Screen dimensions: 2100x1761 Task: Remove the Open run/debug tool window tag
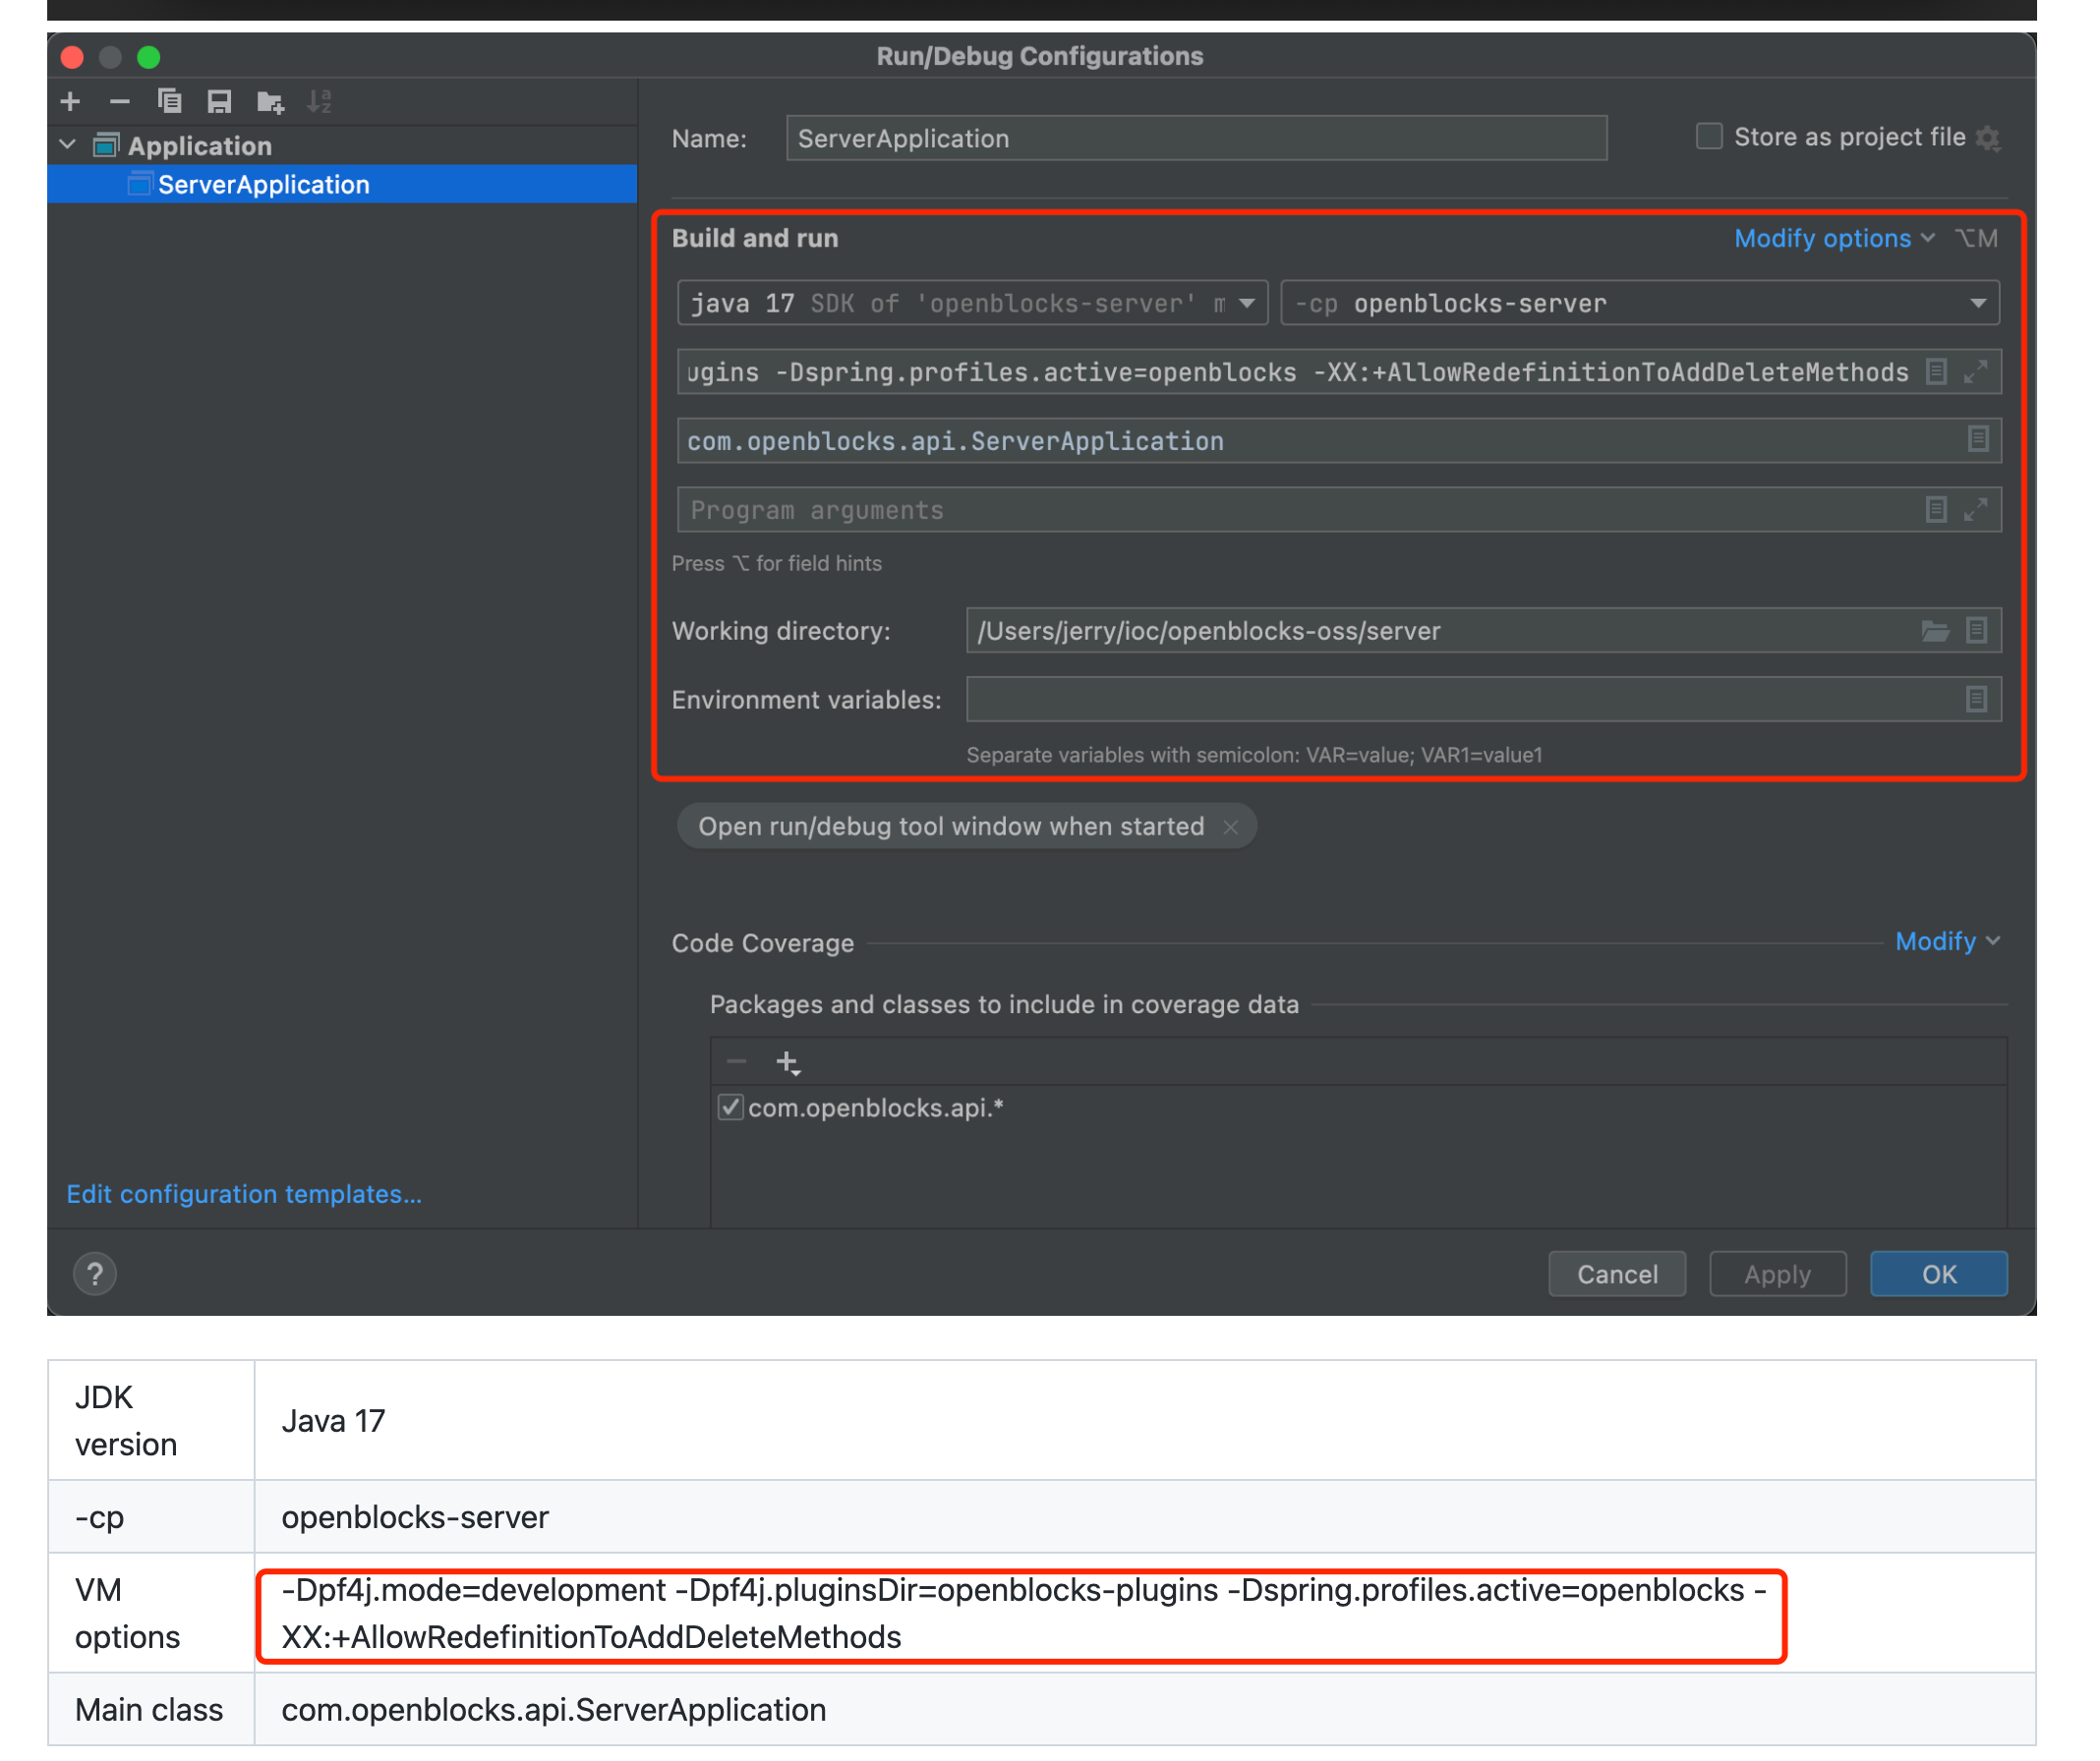(x=1231, y=826)
